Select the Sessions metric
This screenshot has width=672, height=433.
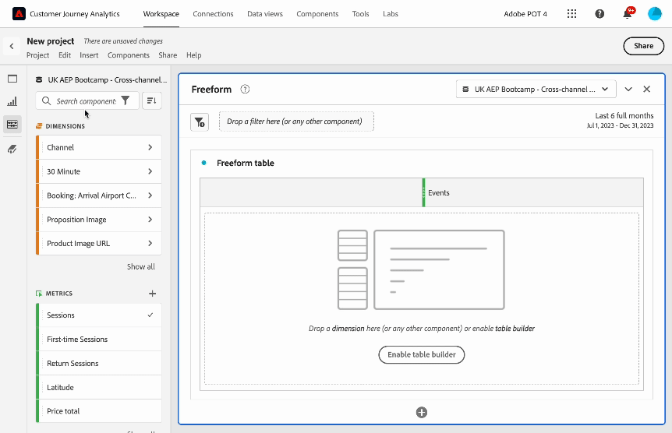(99, 315)
